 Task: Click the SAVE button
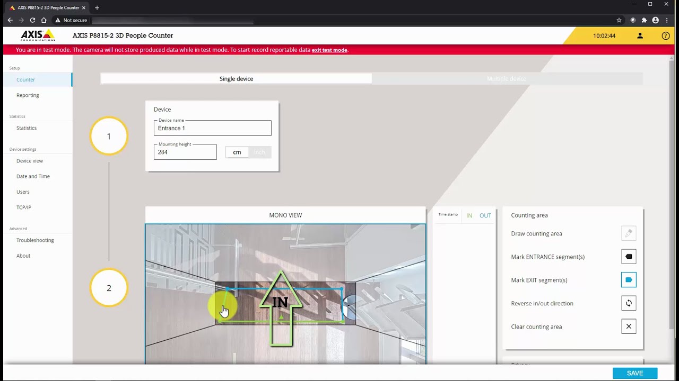634,373
